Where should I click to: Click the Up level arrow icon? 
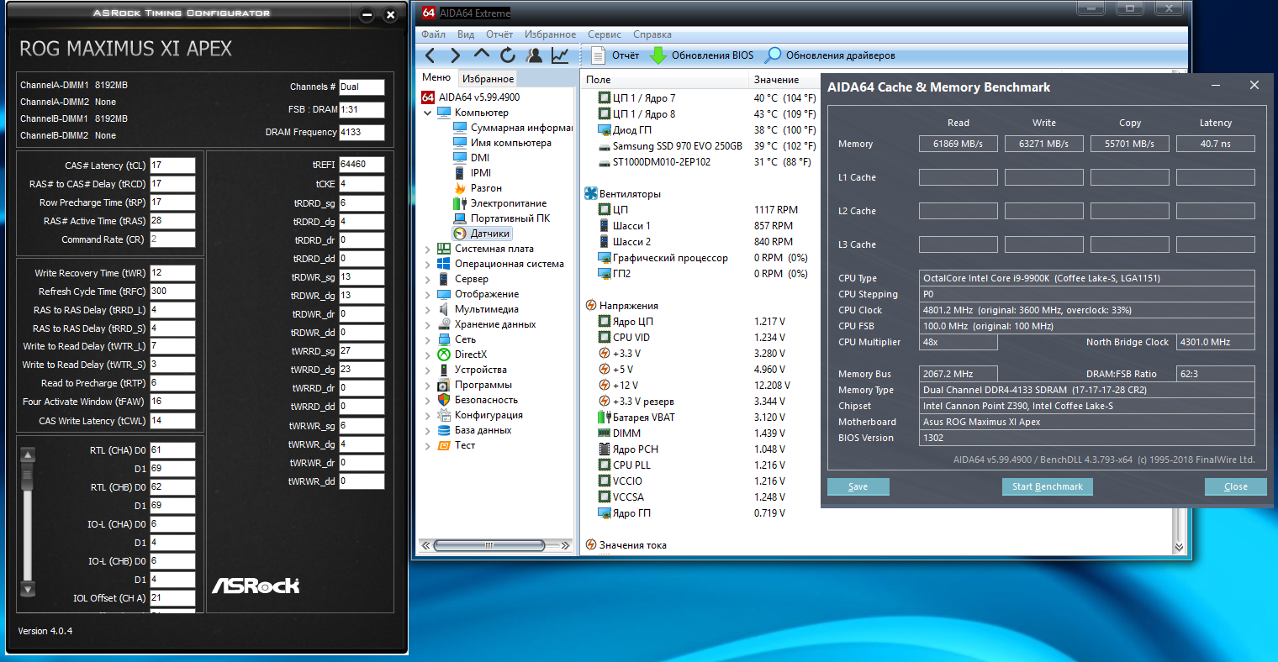(x=482, y=55)
